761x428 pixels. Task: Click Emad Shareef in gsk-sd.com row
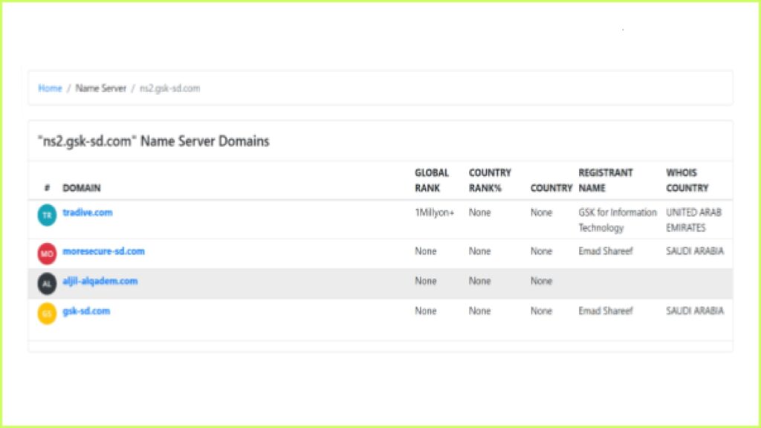click(x=605, y=311)
